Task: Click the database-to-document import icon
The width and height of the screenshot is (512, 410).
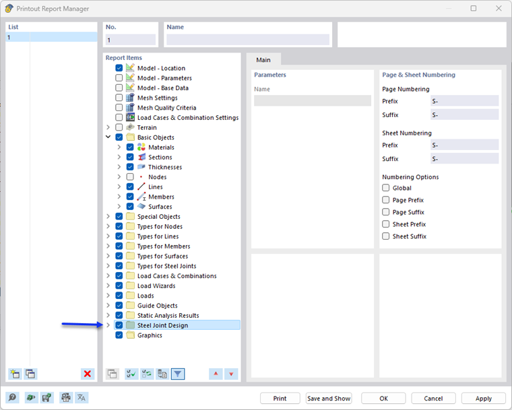Action: 162,374
